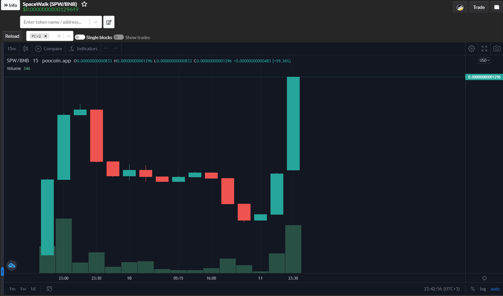Open the token search dropdown arrow
This screenshot has width=503, height=296.
click(96, 22)
